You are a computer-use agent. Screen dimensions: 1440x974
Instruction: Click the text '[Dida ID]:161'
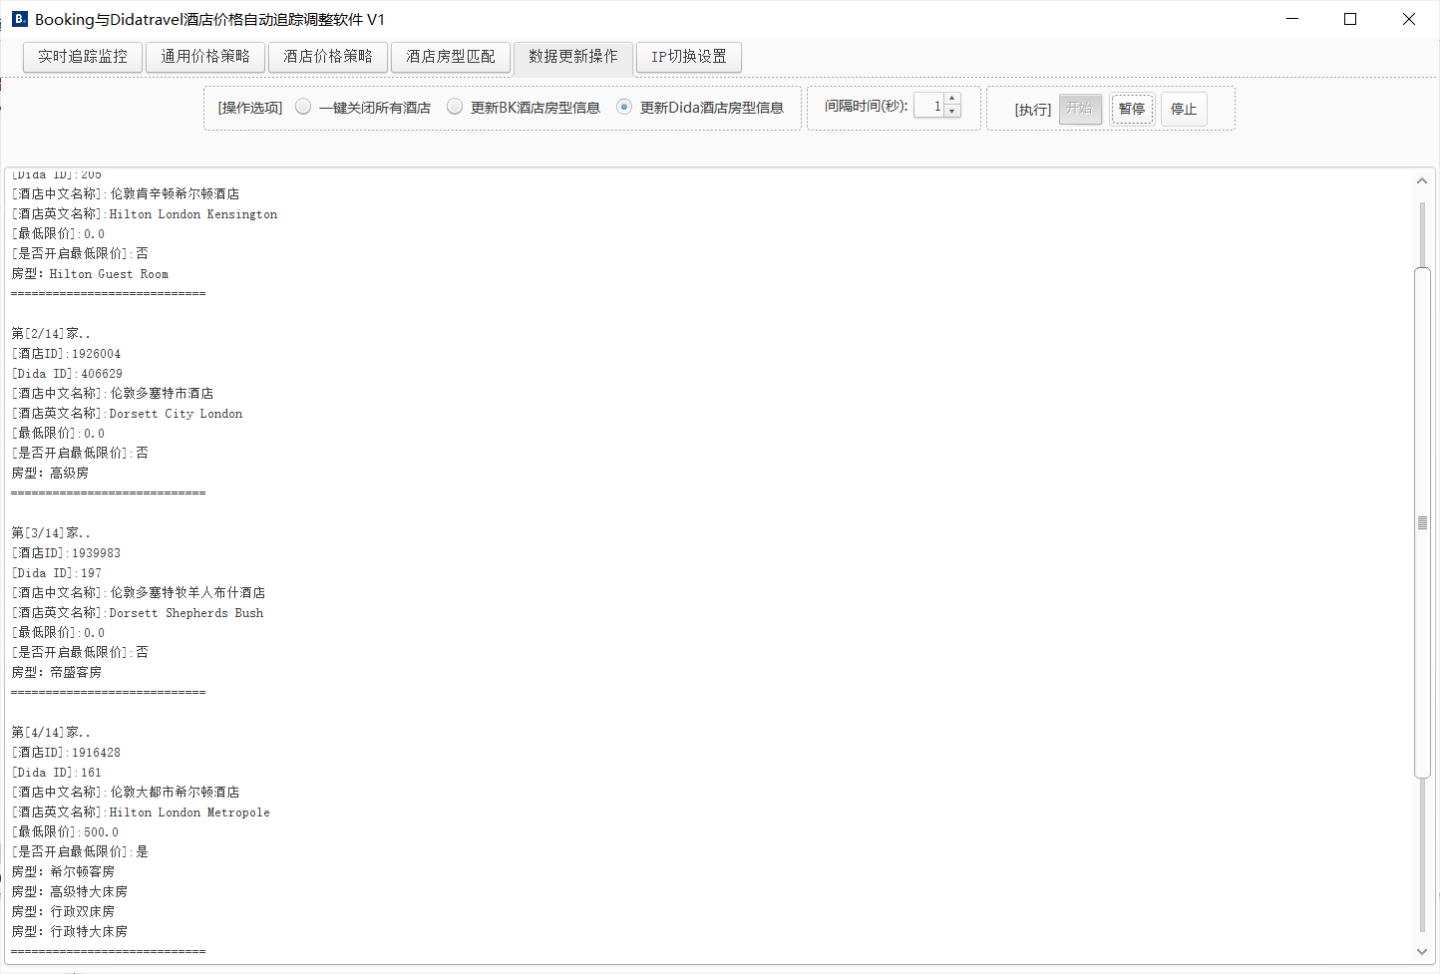pyautogui.click(x=57, y=773)
